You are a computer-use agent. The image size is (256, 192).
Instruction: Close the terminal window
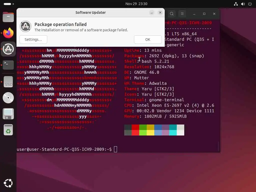point(214,14)
